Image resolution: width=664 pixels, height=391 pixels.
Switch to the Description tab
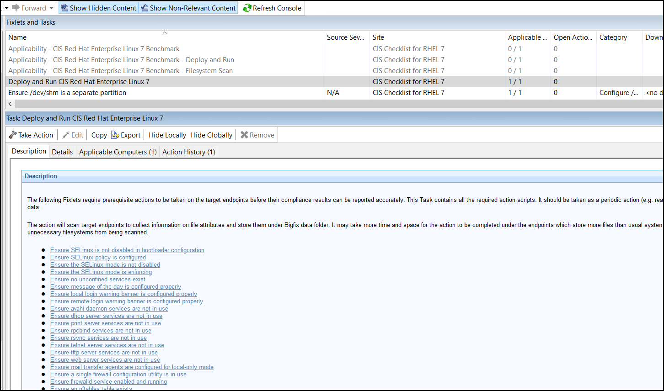pyautogui.click(x=29, y=151)
